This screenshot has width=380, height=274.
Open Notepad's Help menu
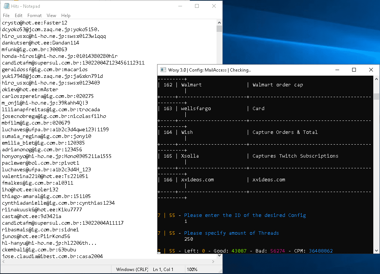tap(66, 16)
